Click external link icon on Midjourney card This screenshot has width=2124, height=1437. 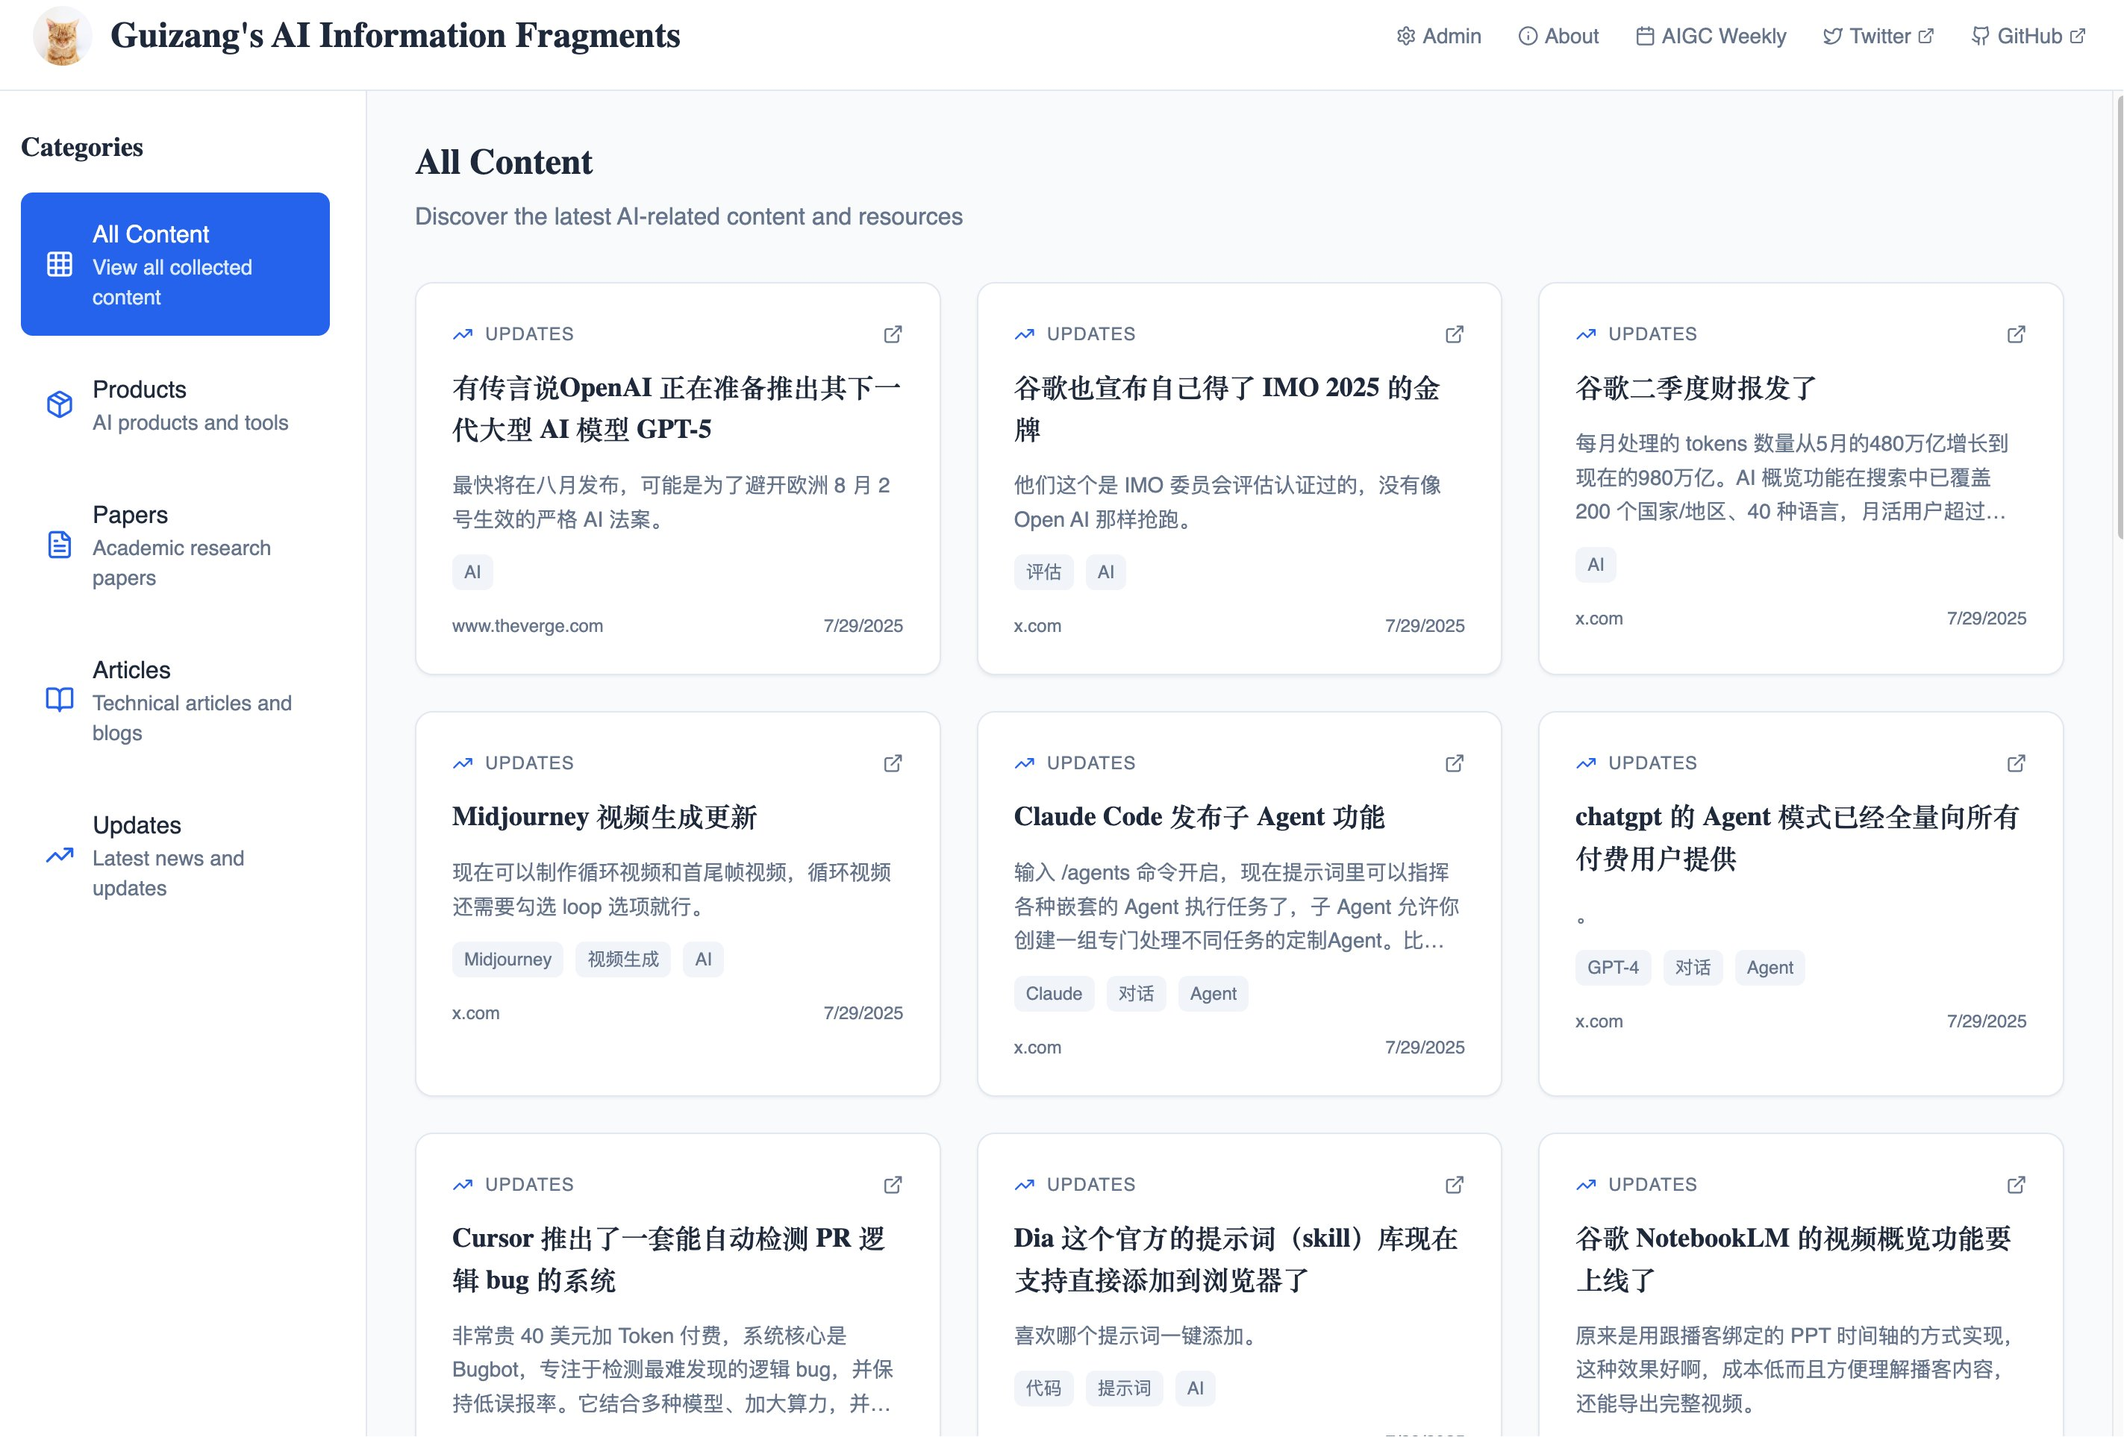(x=892, y=763)
